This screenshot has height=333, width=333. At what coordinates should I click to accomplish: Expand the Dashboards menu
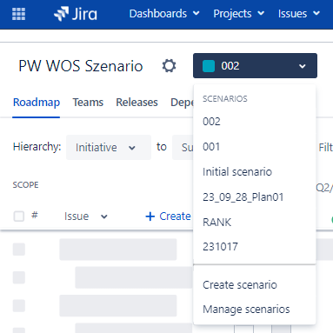coord(164,14)
